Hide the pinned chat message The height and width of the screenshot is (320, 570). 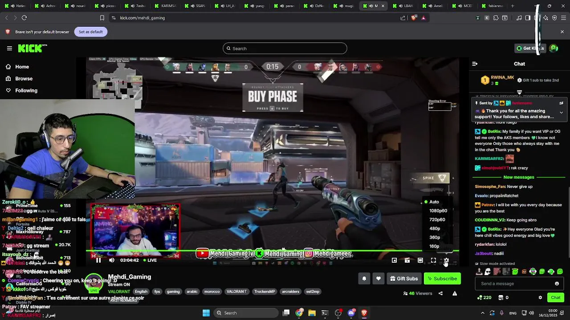(561, 103)
